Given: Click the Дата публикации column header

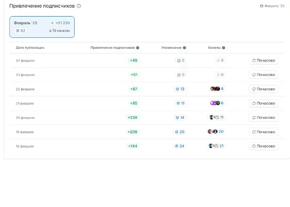Looking at the screenshot, I should point(30,48).
